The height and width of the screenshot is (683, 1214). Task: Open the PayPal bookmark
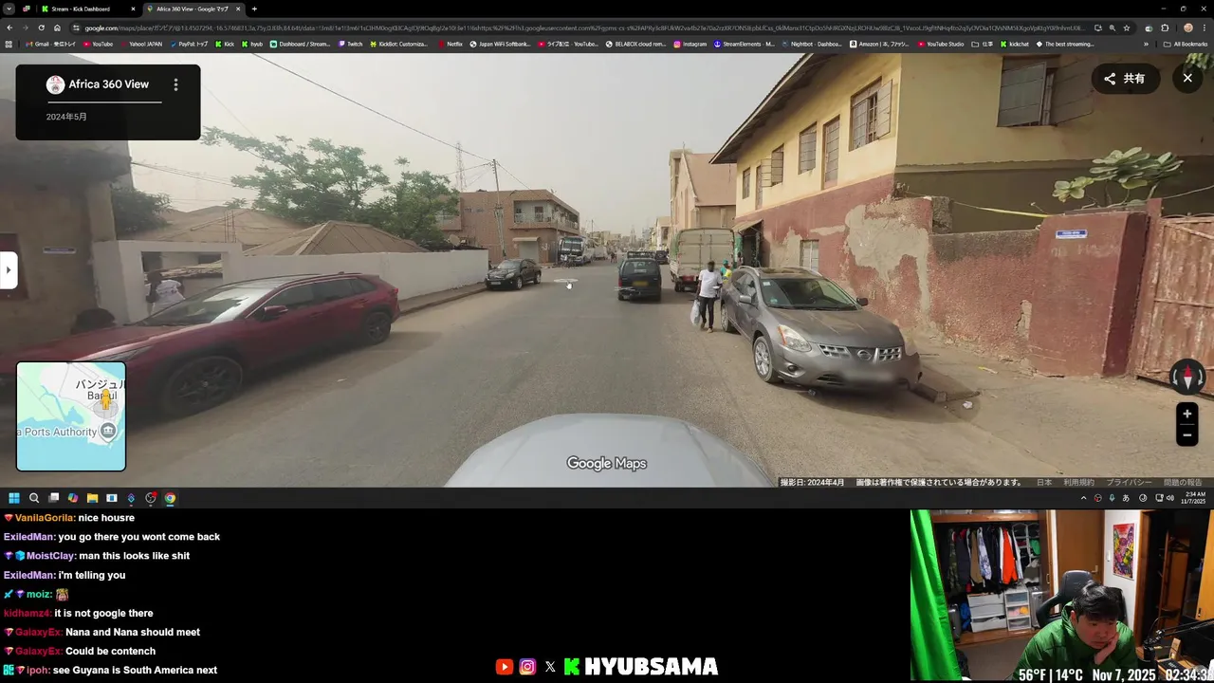pyautogui.click(x=188, y=44)
